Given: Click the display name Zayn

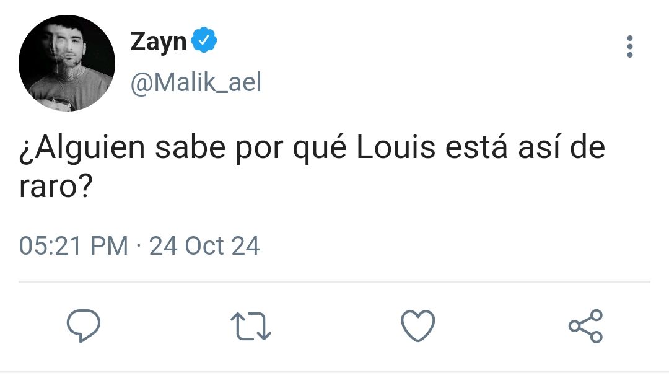Looking at the screenshot, I should coord(159,42).
